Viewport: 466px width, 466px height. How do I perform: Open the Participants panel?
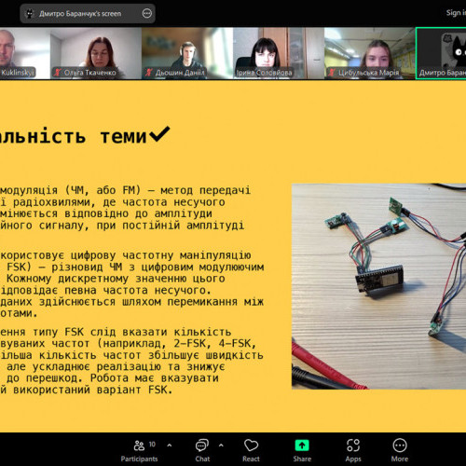(140, 450)
